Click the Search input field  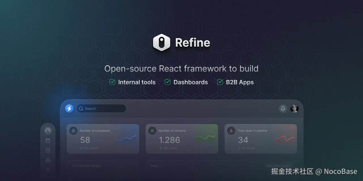[101, 108]
